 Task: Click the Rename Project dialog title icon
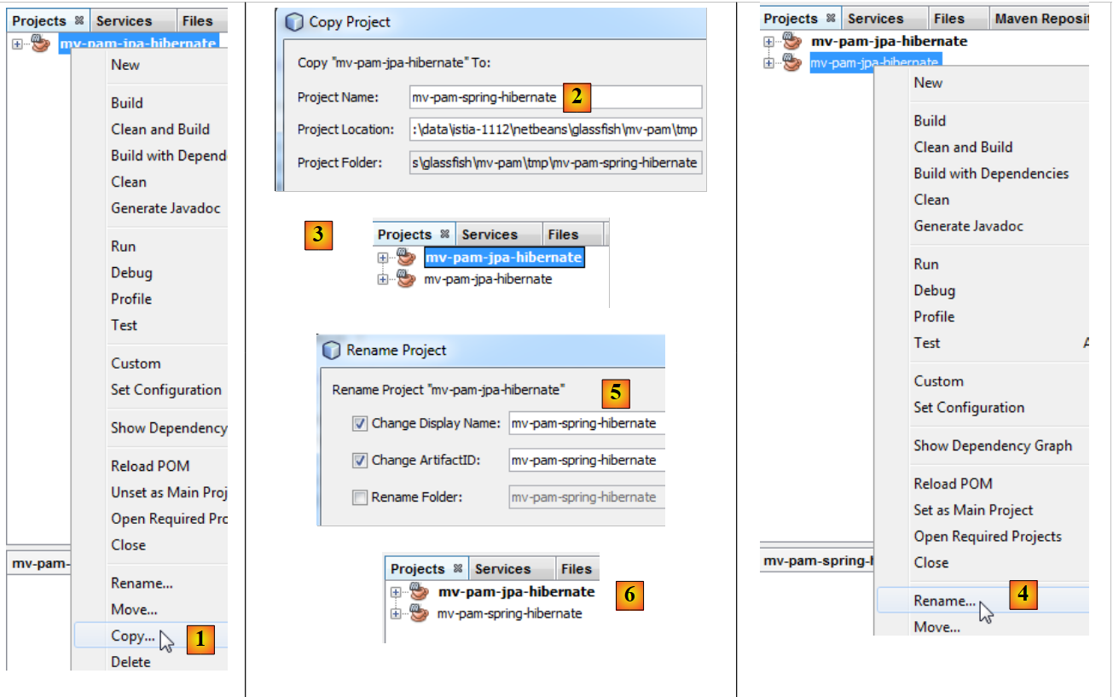point(331,351)
